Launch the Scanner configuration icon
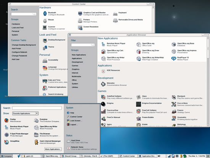Screen dimensions: 210x158 pyautogui.click(x=45, y=28)
